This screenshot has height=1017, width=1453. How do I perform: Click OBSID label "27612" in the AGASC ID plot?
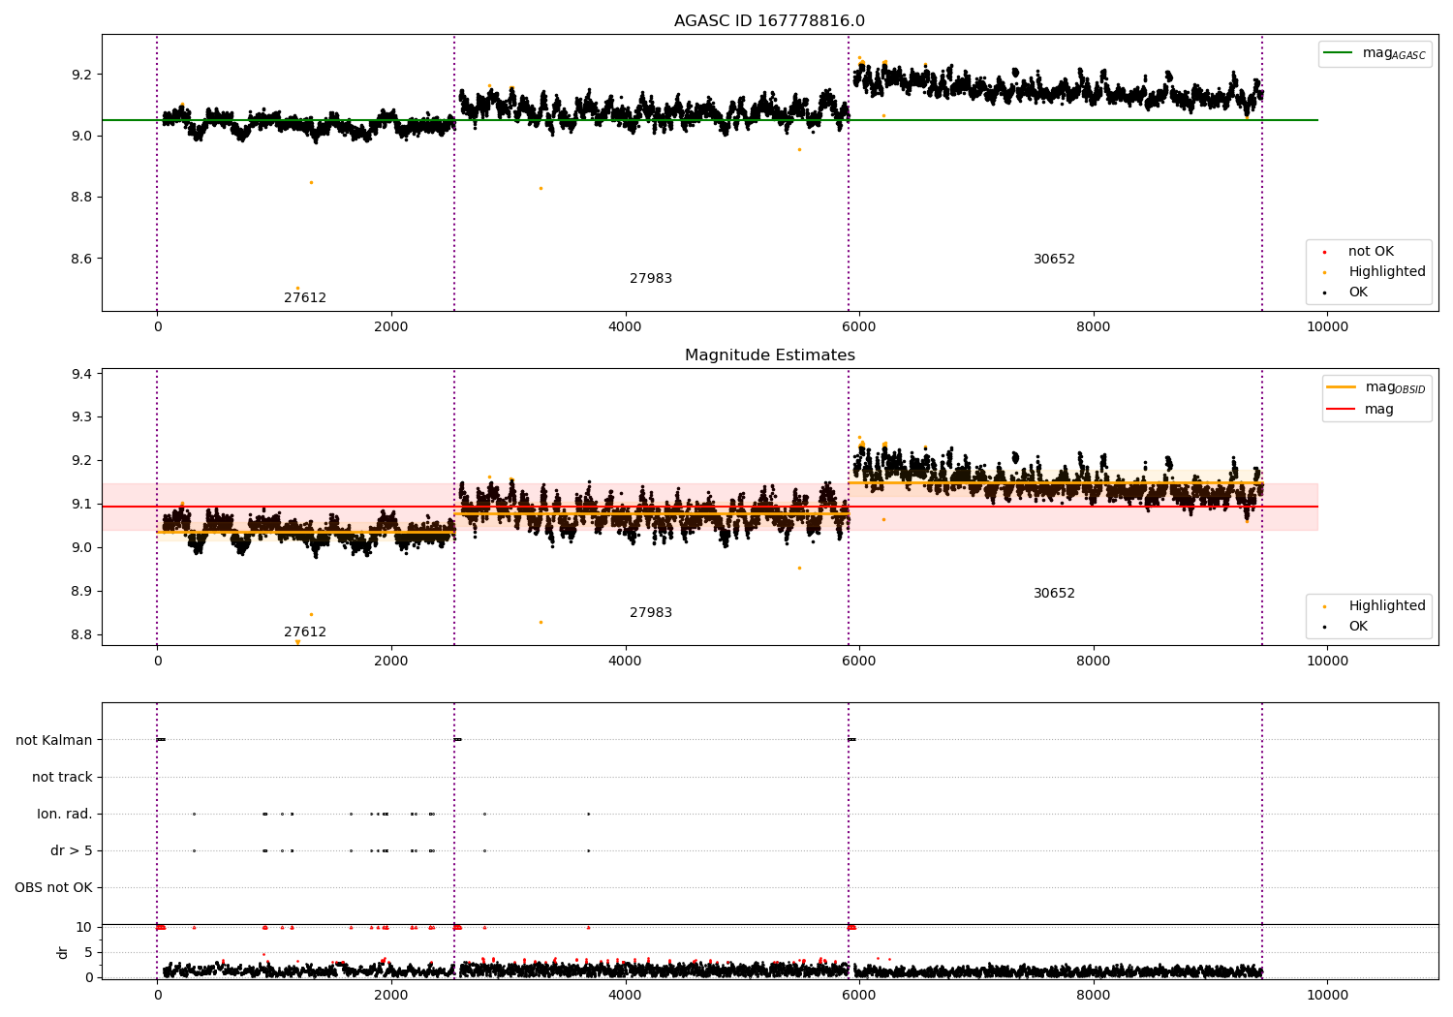[x=305, y=298]
